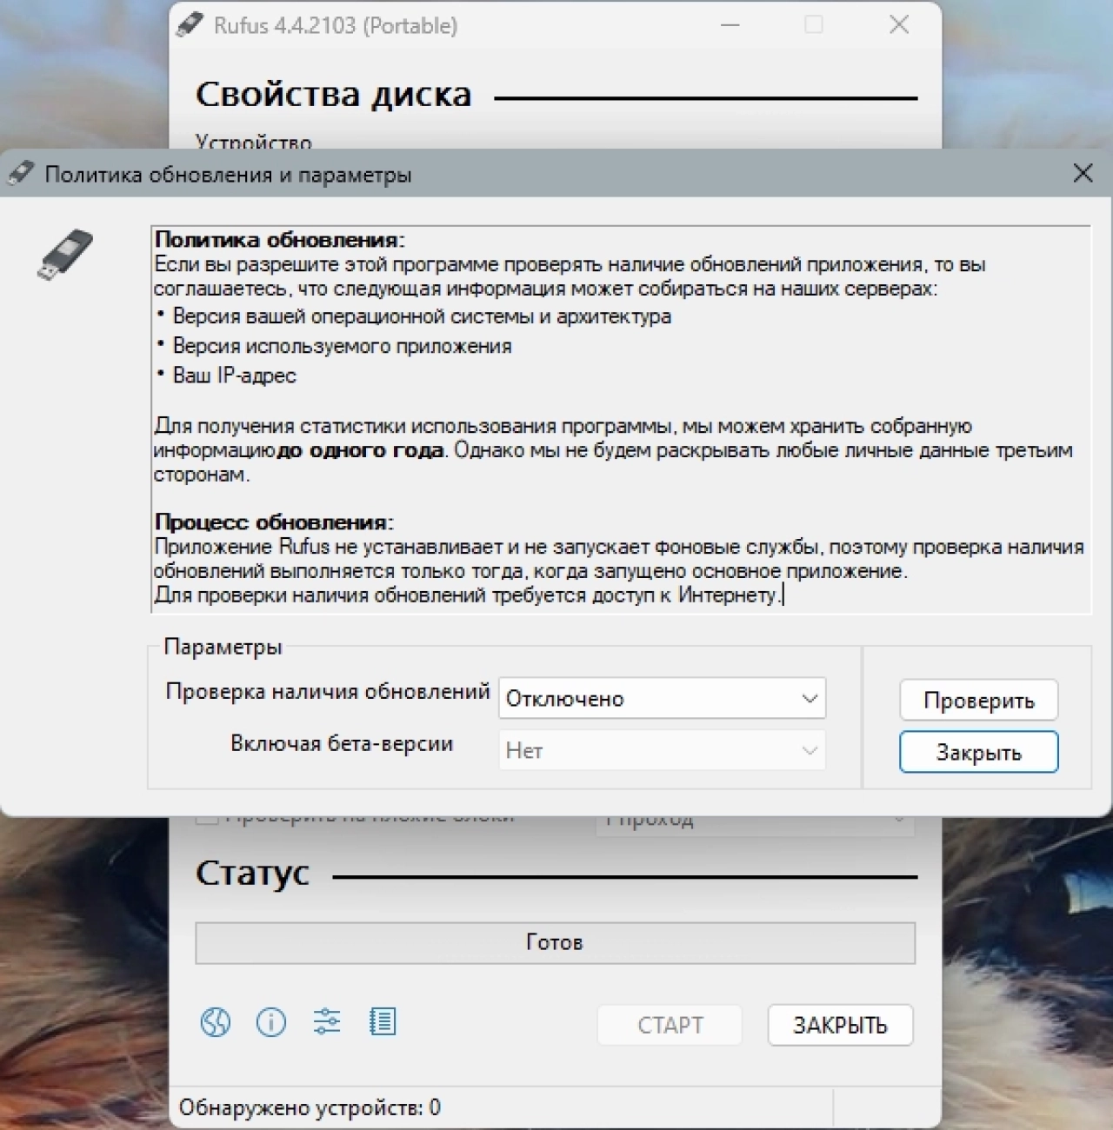Click the Включая бета-версии label
Screen dimensions: 1113x1130
click(342, 744)
